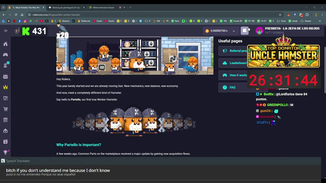Click the browser back arrow

click(x=4, y=15)
